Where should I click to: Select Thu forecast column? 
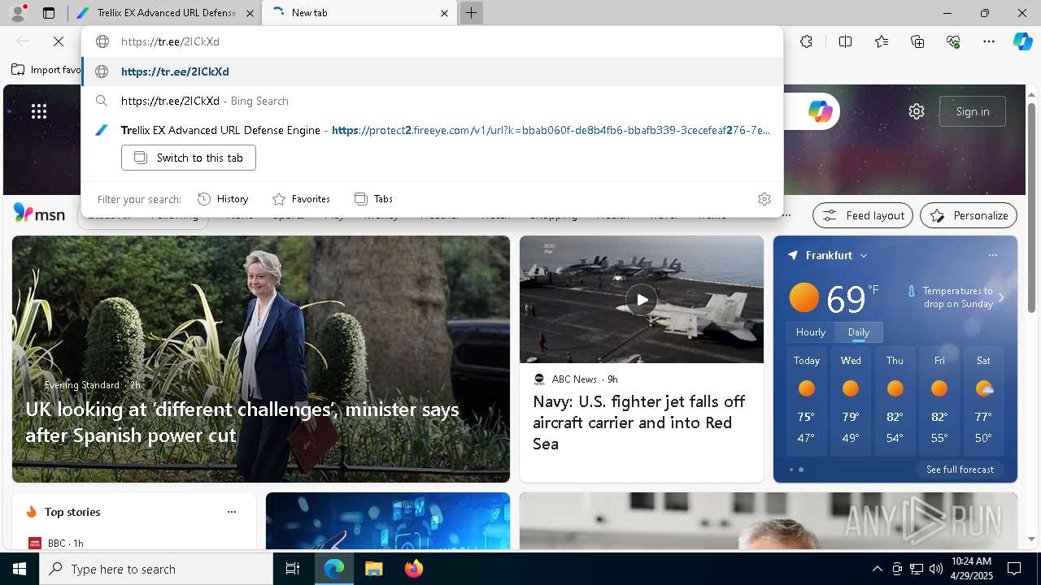coord(895,402)
